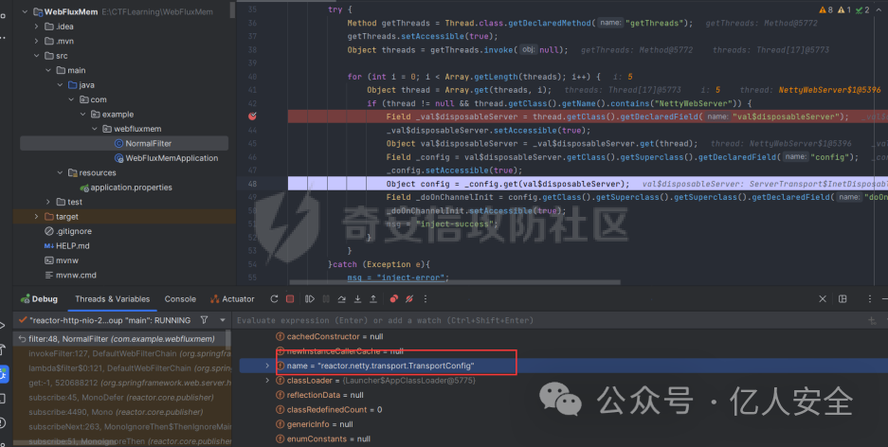Open the Actuator tab
This screenshot has width=888, height=447.
232,298
